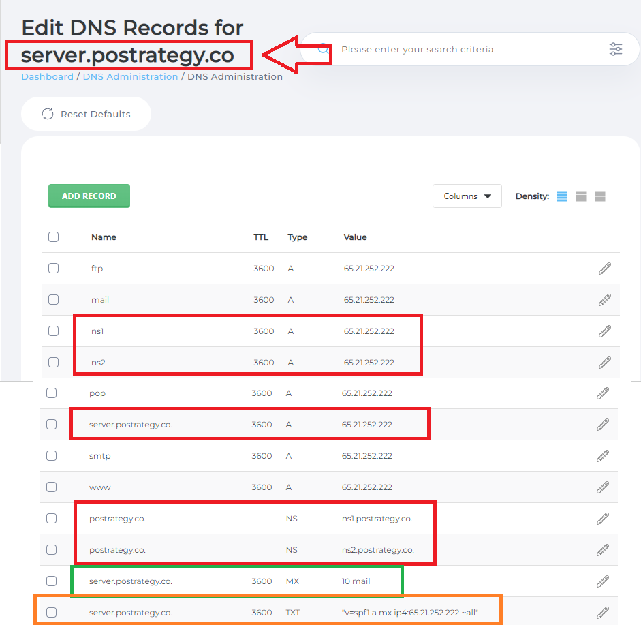Select the medium density control option
The width and height of the screenshot is (641, 625).
coord(580,196)
